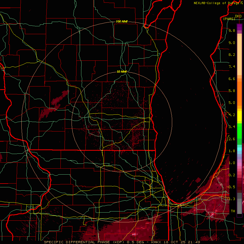The width and height of the screenshot is (244, 244).
Task: Click the 1.8 value on the scale
Action: pos(232,151)
